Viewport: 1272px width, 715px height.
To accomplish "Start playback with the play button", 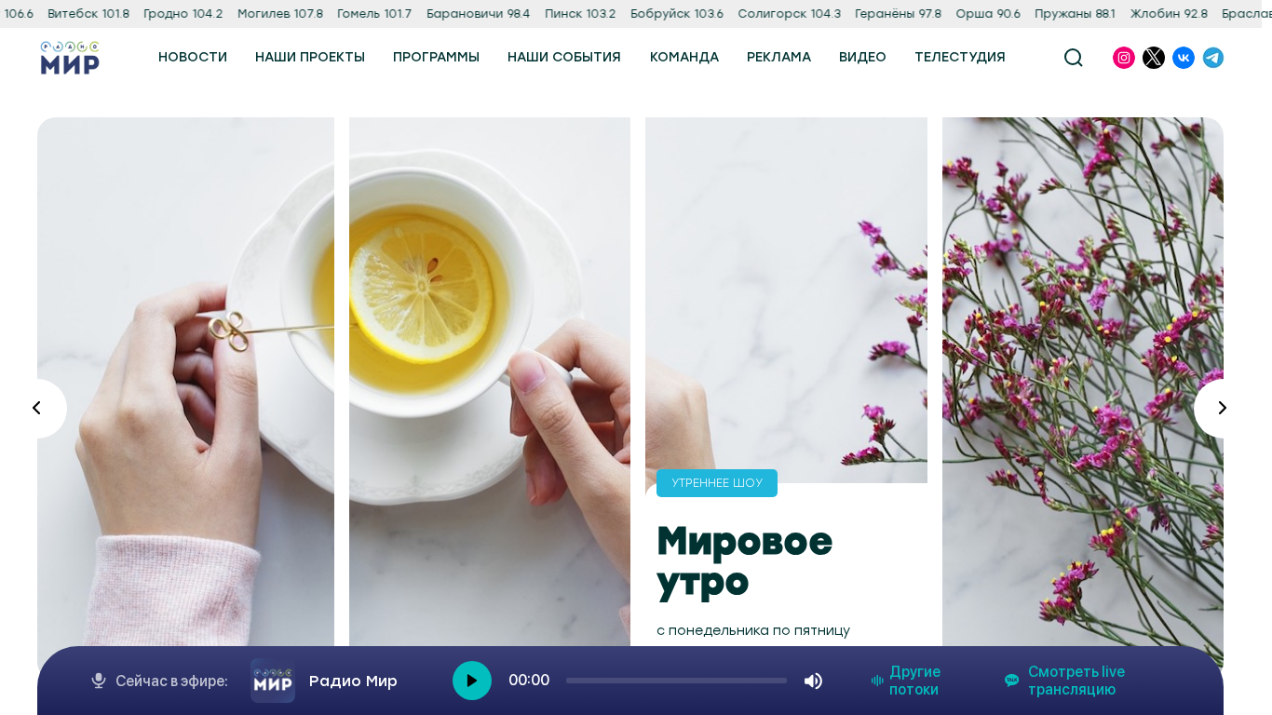I will [x=472, y=681].
